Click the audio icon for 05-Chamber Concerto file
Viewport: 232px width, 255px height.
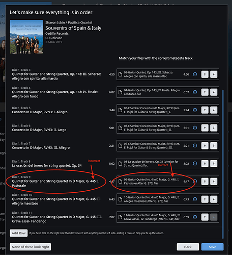pyautogui.click(x=195, y=110)
